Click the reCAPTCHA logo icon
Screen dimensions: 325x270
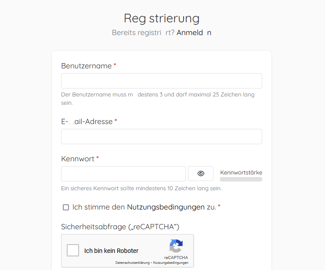click(176, 246)
